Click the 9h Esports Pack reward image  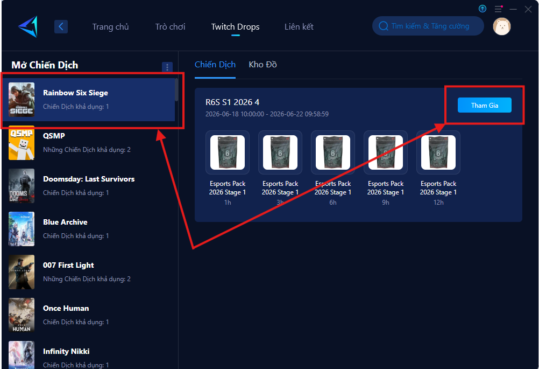pyautogui.click(x=386, y=152)
